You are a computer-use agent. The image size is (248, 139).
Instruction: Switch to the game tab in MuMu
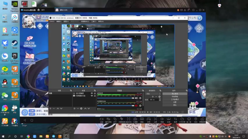pyautogui.click(x=64, y=10)
